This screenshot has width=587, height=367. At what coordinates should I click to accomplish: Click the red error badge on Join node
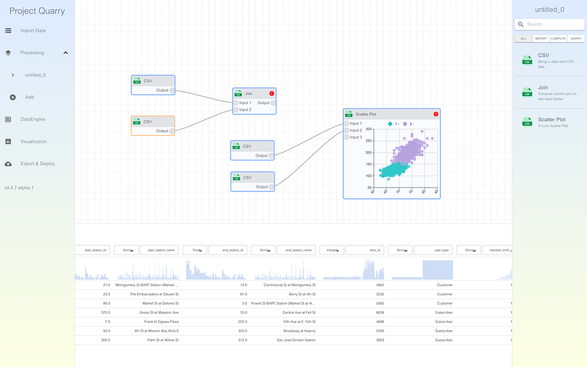(271, 94)
